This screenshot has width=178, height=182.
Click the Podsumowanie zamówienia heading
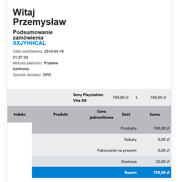tap(33, 35)
